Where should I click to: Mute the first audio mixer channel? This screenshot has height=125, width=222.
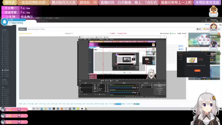[x=135, y=88]
